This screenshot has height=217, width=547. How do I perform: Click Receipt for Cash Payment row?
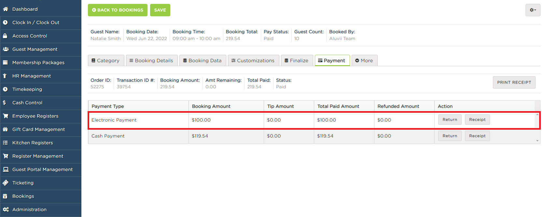477,136
